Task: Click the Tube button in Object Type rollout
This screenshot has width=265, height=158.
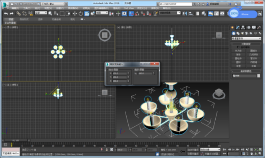Action: [253, 58]
